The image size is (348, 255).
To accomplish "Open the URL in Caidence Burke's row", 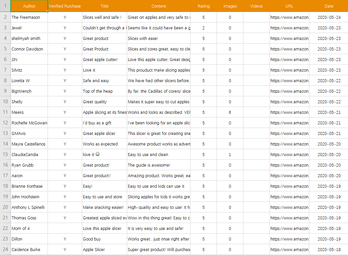I will point(289,249).
